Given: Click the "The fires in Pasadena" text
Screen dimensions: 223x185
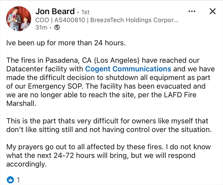Looking at the screenshot, I should coord(39,60).
